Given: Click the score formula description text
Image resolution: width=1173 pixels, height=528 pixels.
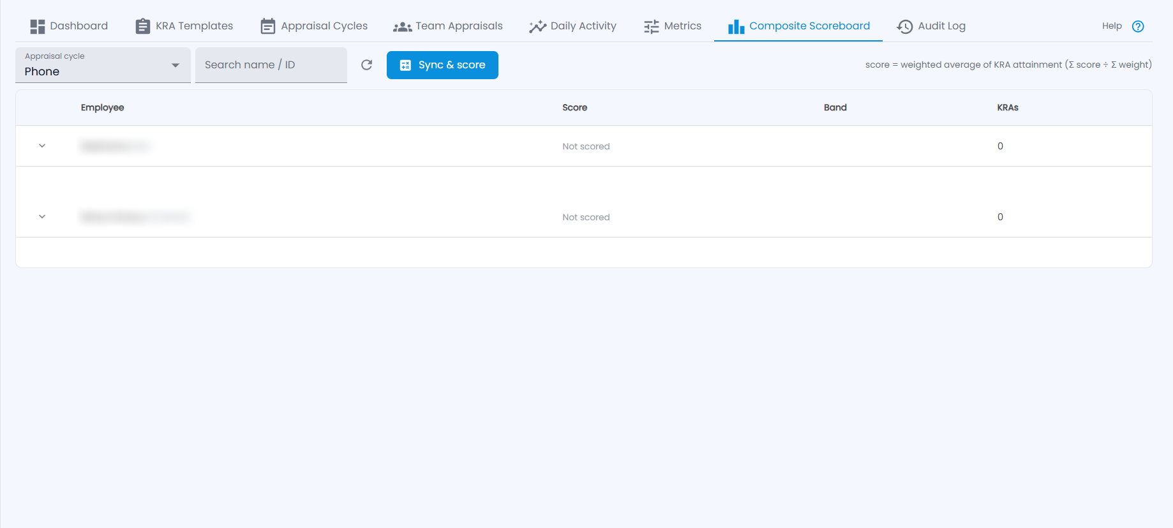Looking at the screenshot, I should [1008, 65].
